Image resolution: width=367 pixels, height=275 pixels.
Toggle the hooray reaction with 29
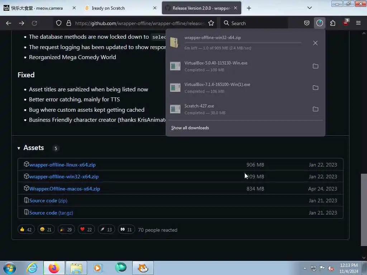66,230
